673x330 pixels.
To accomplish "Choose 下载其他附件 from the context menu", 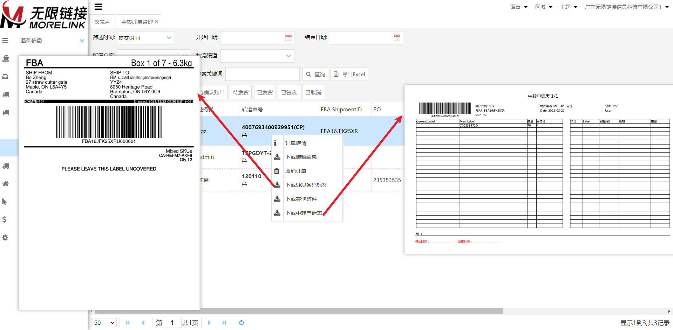I will [307, 199].
